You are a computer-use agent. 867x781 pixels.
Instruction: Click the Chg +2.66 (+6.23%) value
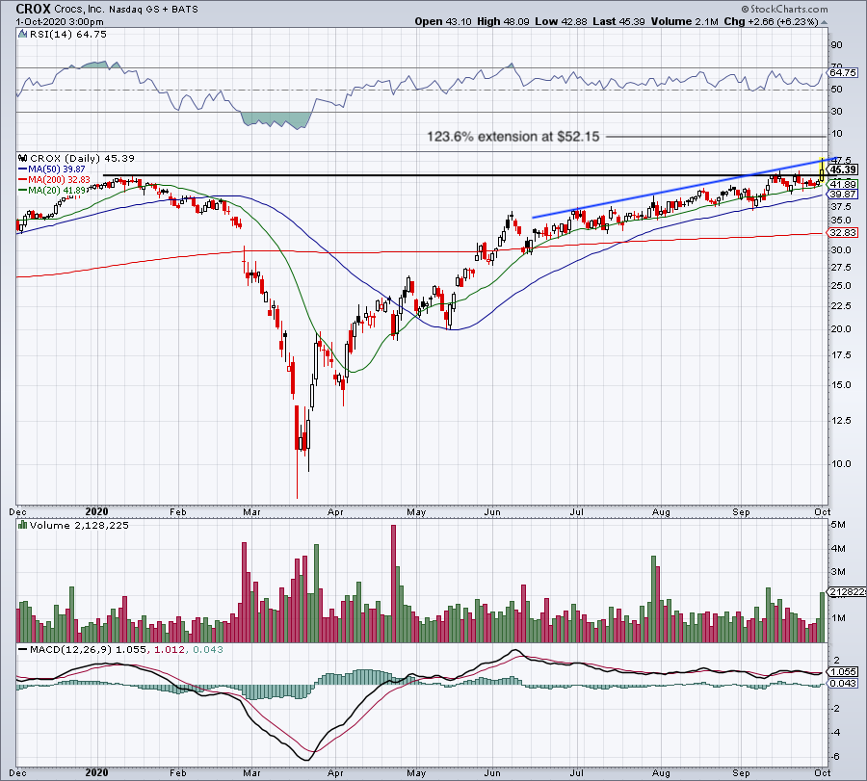coord(771,21)
